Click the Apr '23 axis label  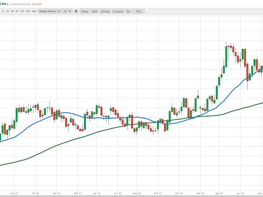click(x=219, y=193)
